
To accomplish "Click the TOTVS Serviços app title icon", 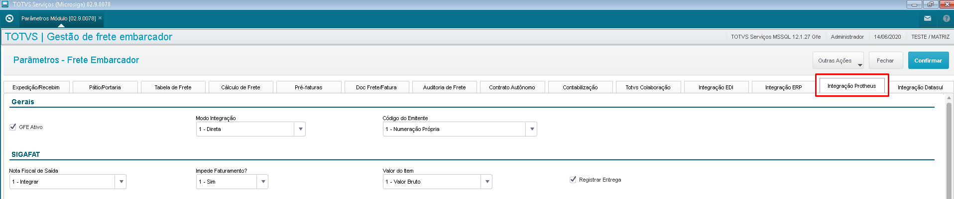I will pos(5,4).
